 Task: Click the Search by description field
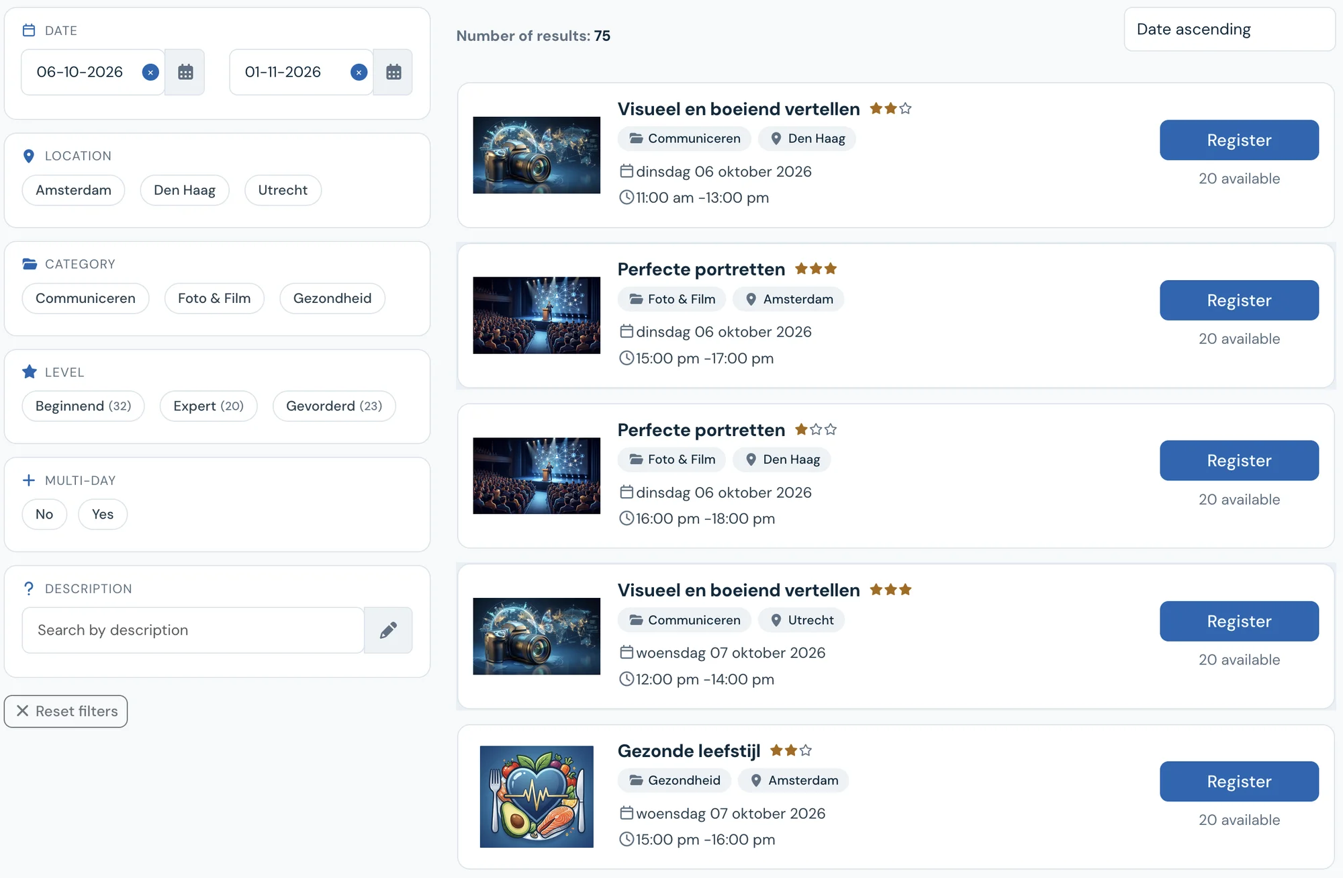tap(193, 630)
